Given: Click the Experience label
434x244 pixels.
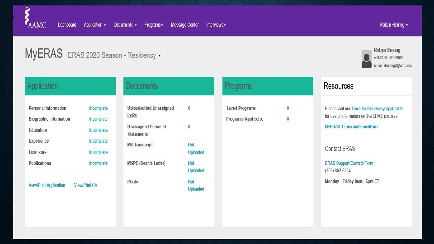Looking at the screenshot, I should [39, 141].
